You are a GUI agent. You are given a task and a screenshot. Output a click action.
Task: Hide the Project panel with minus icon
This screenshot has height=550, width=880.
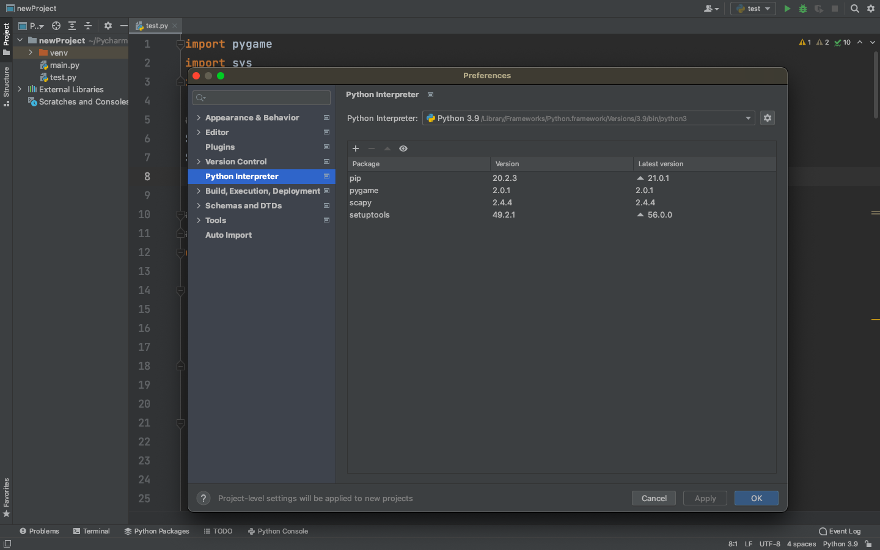click(123, 26)
